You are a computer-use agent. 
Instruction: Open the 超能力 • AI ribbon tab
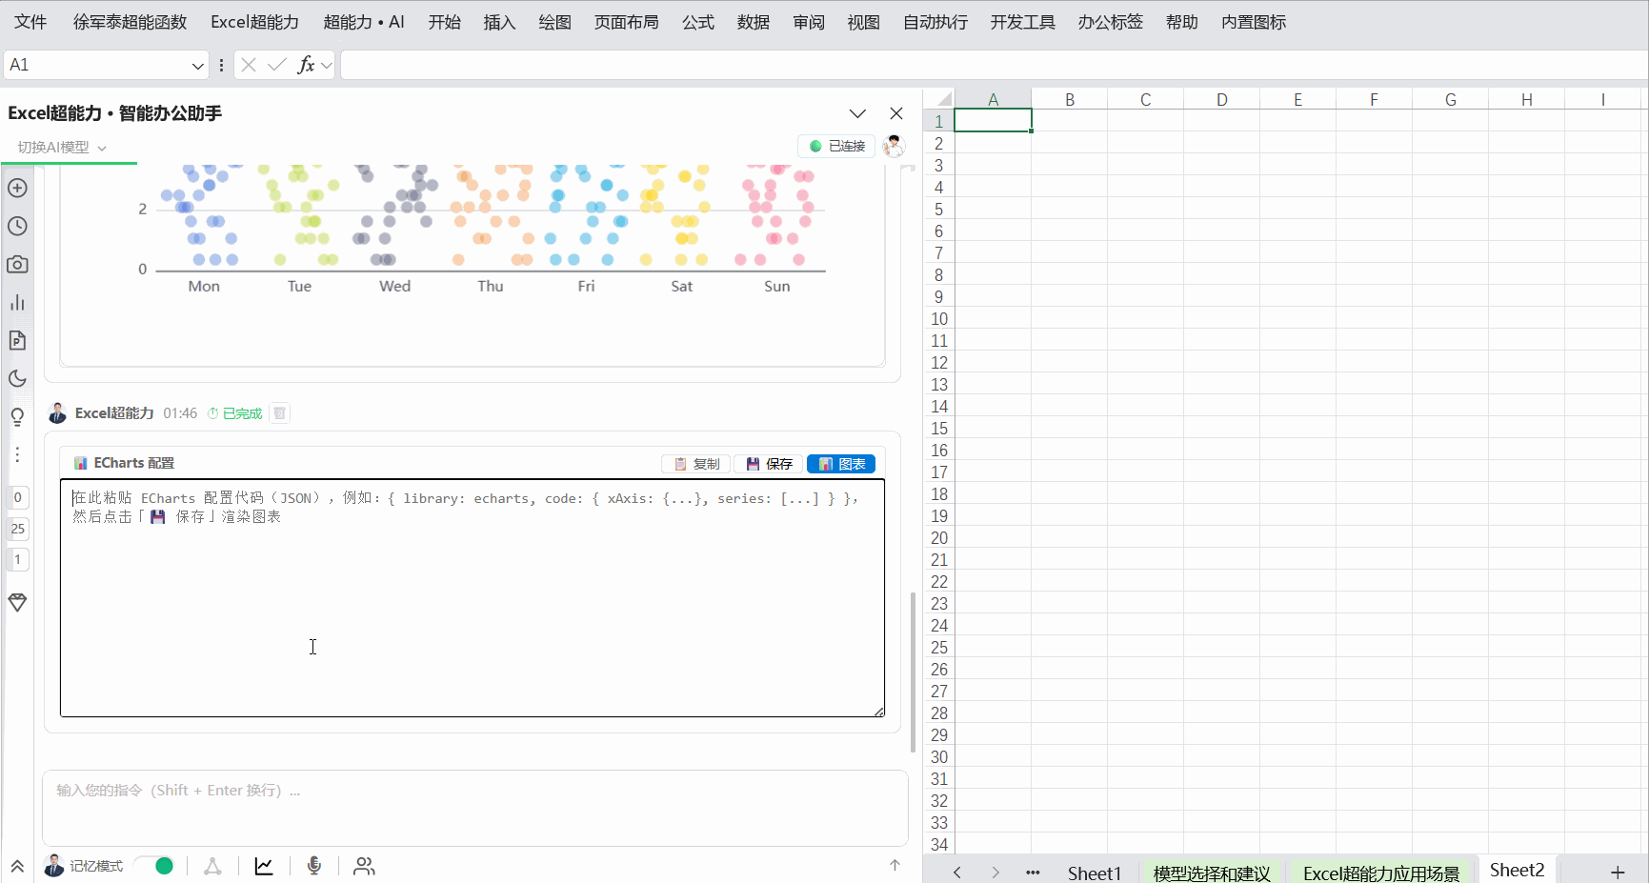pyautogui.click(x=364, y=22)
